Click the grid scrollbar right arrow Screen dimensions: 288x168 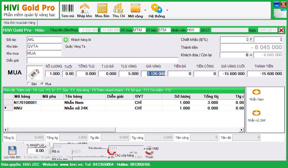pyautogui.click(x=242, y=130)
